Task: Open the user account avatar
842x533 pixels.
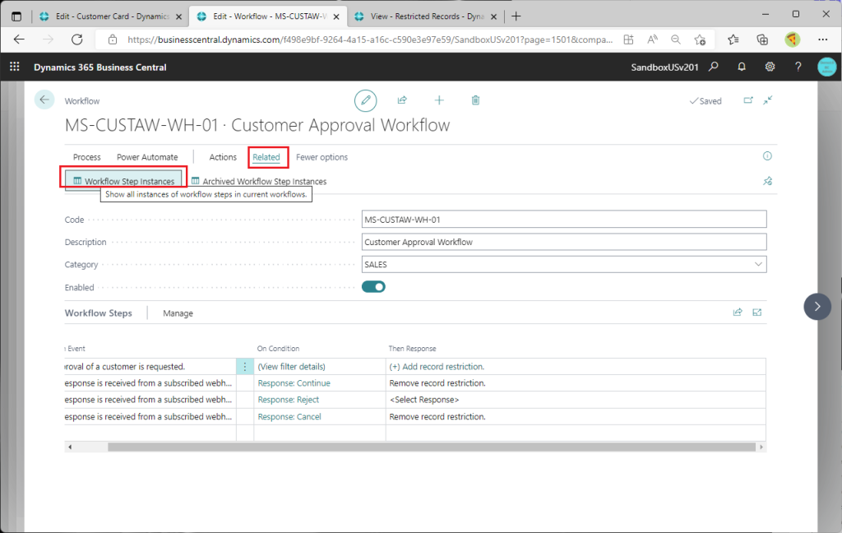Action: pos(826,67)
